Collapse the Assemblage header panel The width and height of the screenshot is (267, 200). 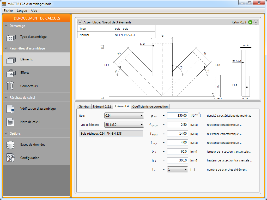point(80,22)
